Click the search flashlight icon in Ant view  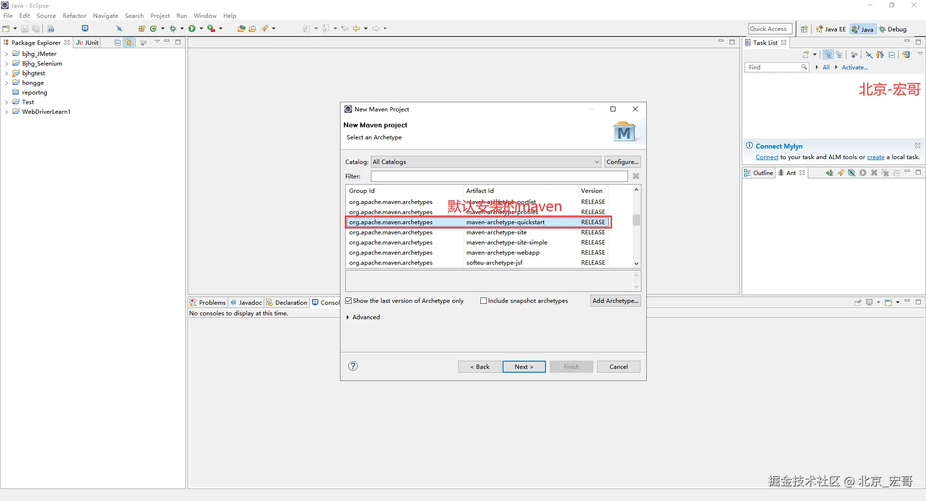coord(841,173)
